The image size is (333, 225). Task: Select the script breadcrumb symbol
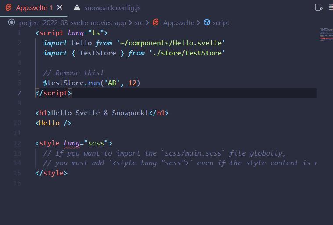pyautogui.click(x=221, y=23)
